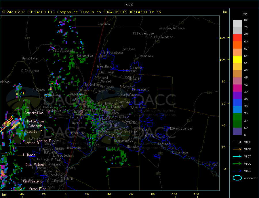Screen dimensions: 259x198
Task: Click the green VBCU arrow legend icon
Action: tap(237, 164)
